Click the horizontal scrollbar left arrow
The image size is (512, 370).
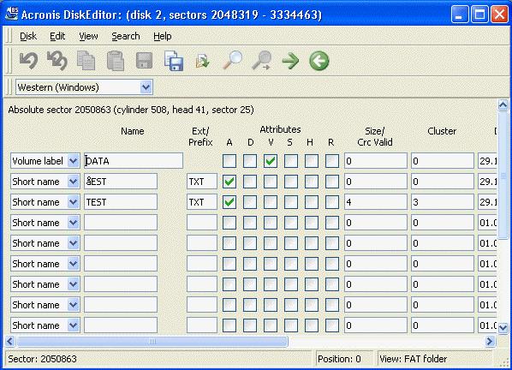tap(10, 342)
